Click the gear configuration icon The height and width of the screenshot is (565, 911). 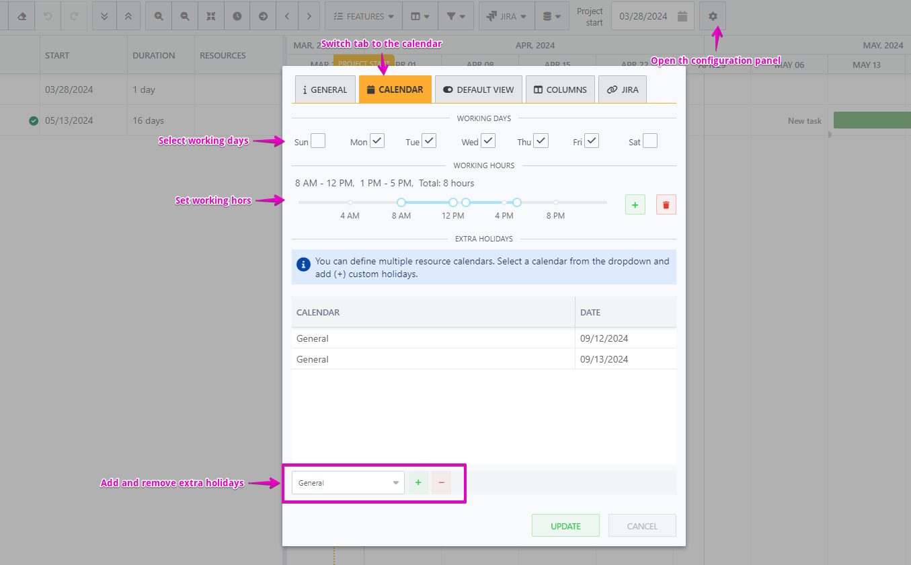click(713, 16)
